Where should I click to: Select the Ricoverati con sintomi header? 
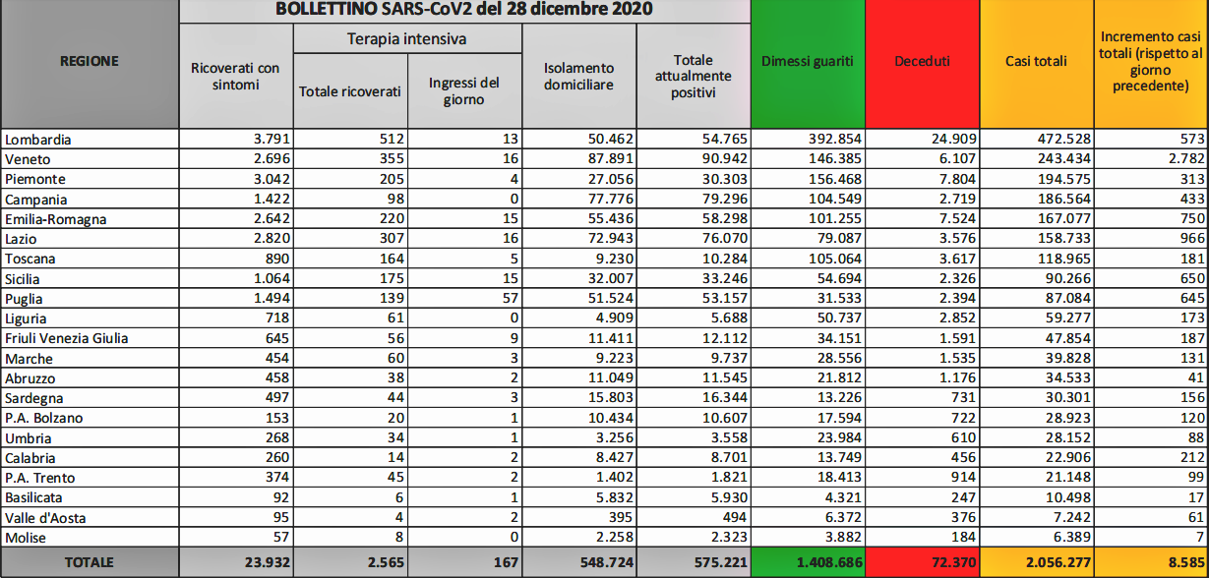click(x=235, y=77)
